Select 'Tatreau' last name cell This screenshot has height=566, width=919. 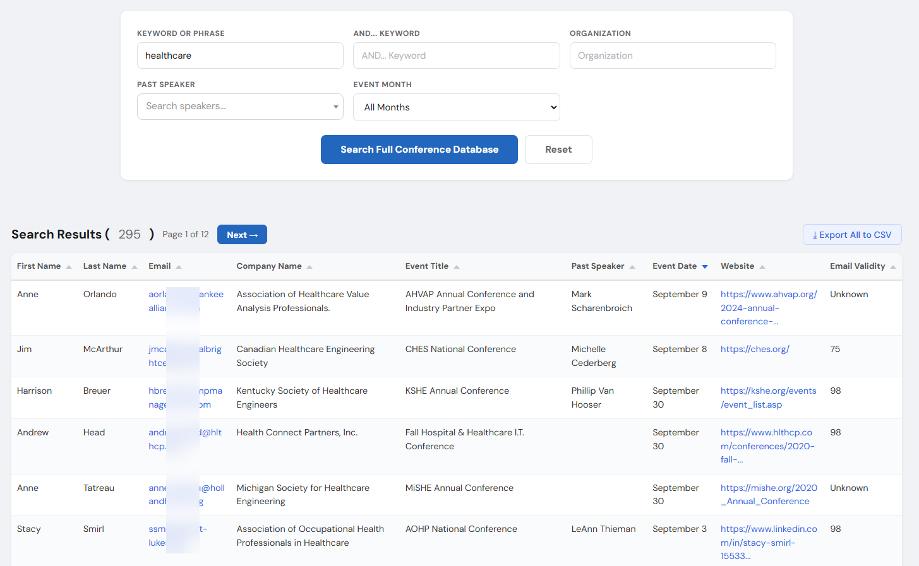99,488
